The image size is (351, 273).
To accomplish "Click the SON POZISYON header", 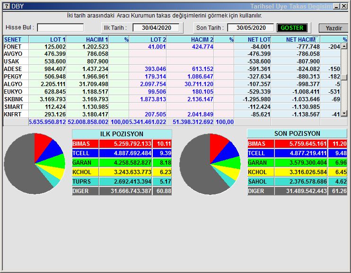I will pyautogui.click(x=297, y=133).
